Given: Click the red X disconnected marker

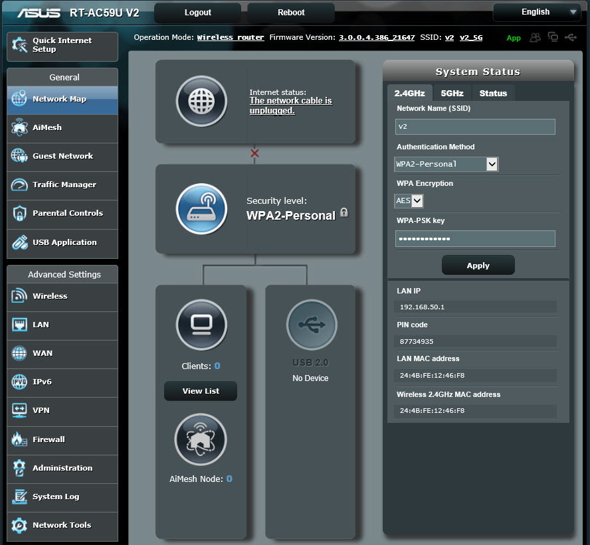Looking at the screenshot, I should click(254, 153).
